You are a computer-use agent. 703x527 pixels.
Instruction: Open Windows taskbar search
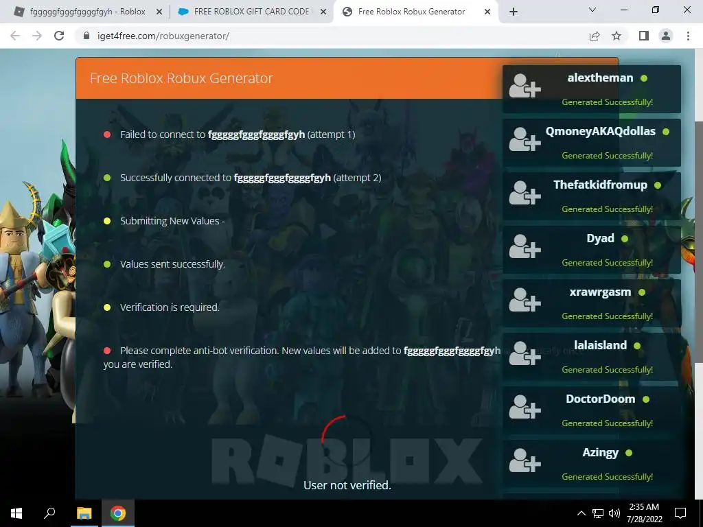49,513
